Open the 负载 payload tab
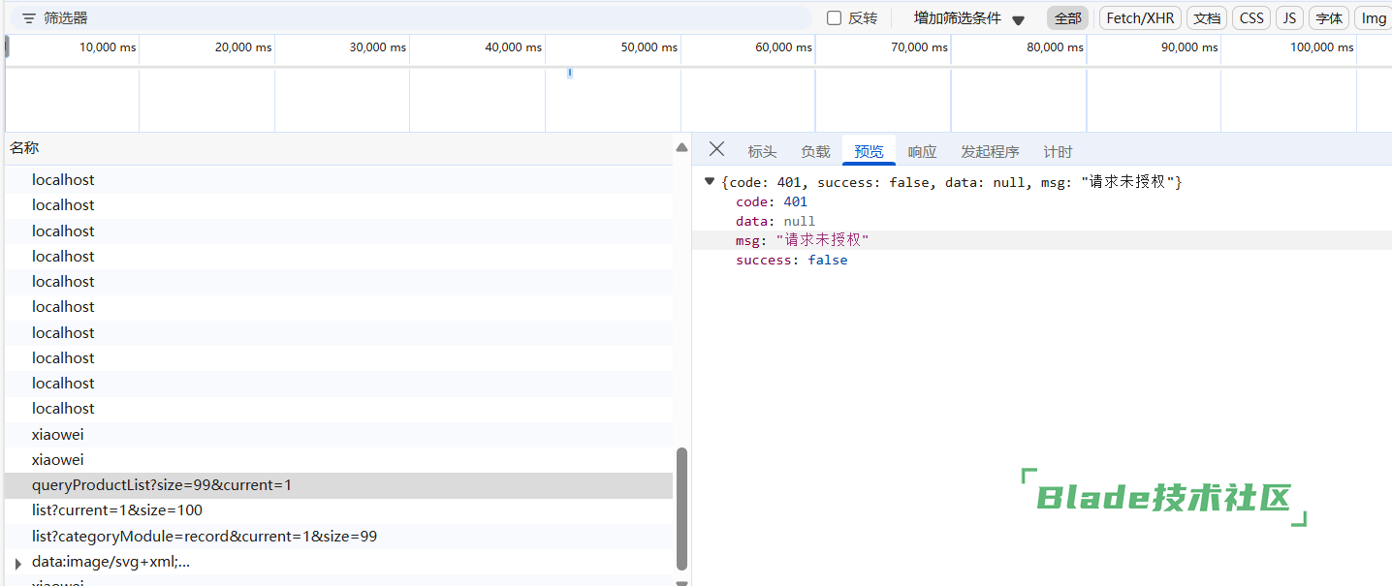The image size is (1392, 586). pos(815,152)
